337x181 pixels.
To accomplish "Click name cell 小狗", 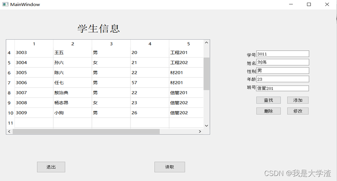I will click(x=72, y=113).
